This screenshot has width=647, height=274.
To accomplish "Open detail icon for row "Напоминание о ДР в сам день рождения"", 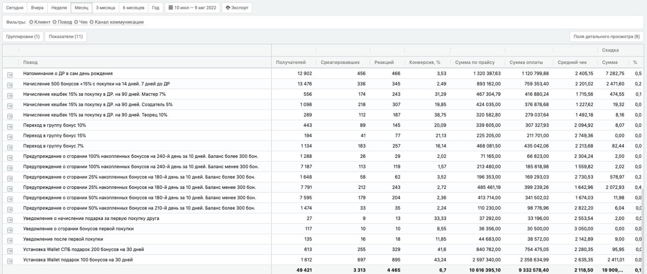I will 10,74.
